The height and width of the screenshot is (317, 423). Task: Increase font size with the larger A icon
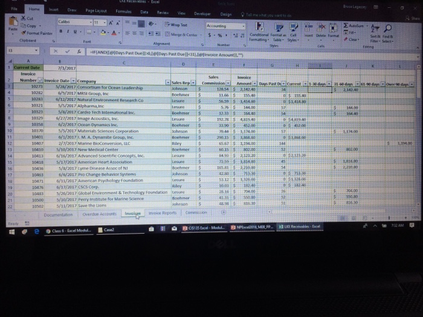pyautogui.click(x=111, y=23)
